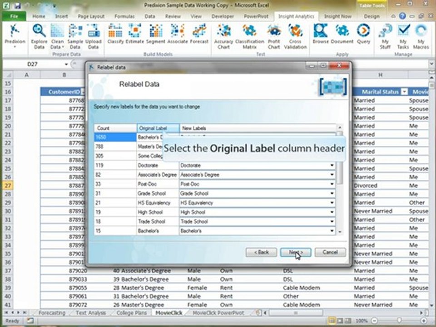Expand the High School new label dropdown

[332, 212]
